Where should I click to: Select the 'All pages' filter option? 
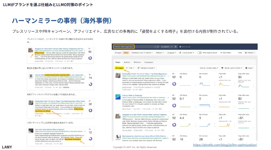click(x=118, y=53)
